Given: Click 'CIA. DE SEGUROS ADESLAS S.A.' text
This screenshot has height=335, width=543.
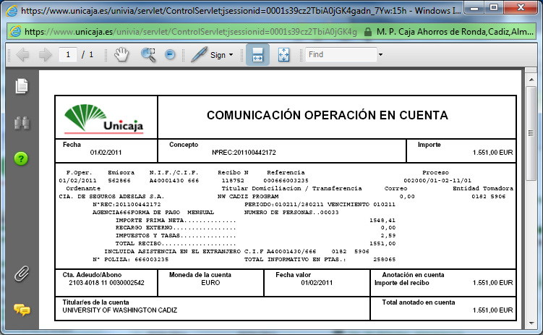Looking at the screenshot, I should pyautogui.click(x=111, y=196).
